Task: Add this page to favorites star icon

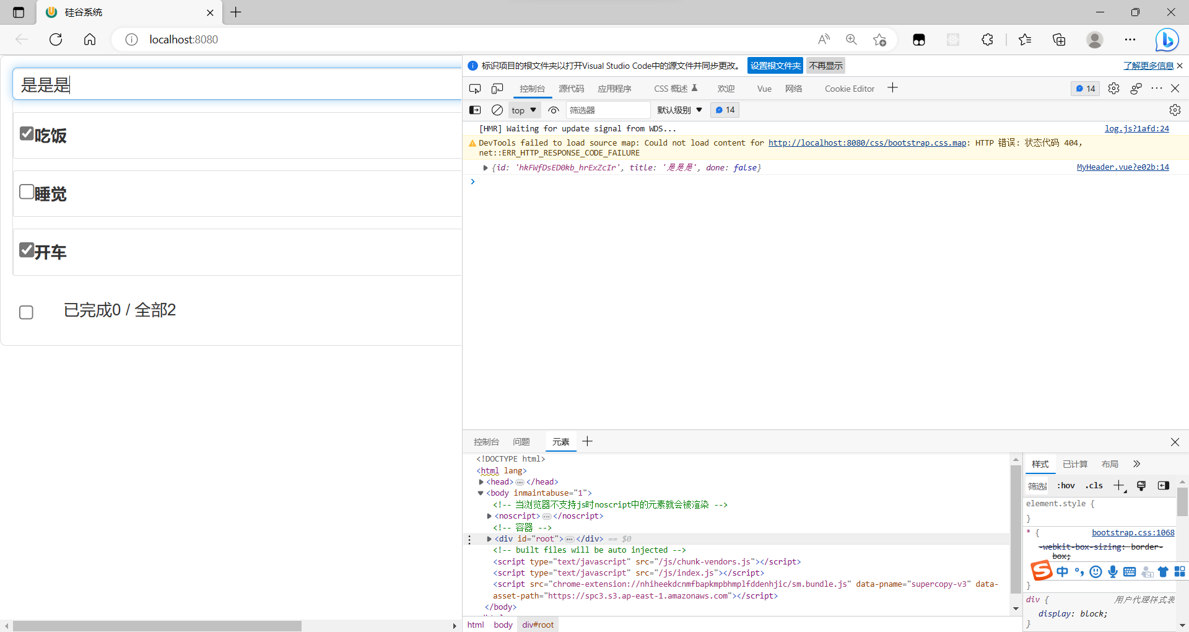Action: pyautogui.click(x=879, y=40)
